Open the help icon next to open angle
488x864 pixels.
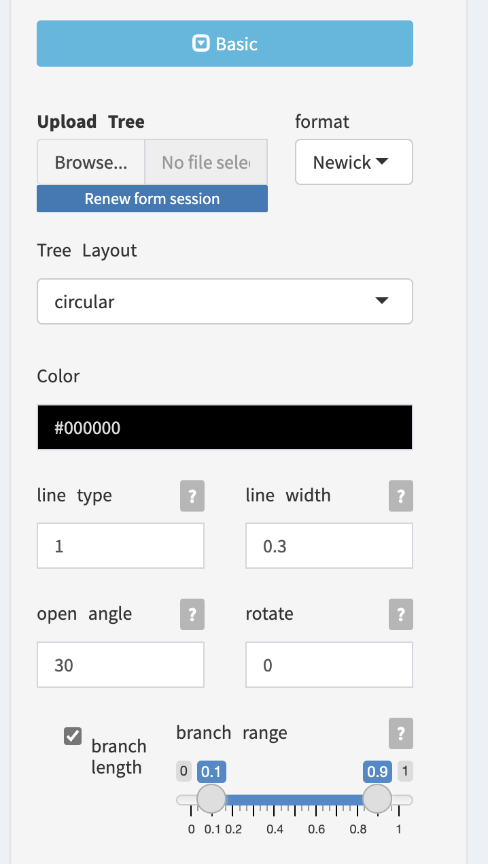(x=192, y=614)
